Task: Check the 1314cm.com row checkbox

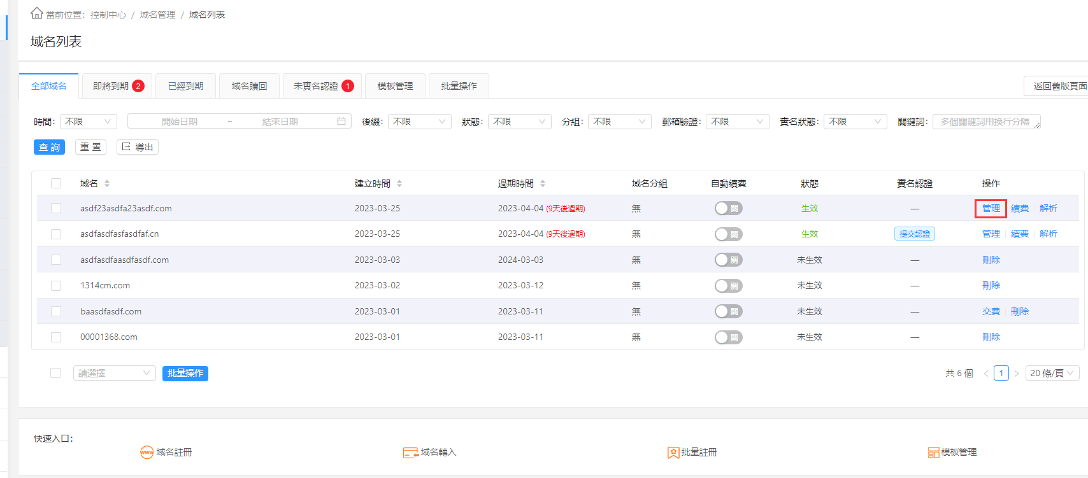Action: 56,286
